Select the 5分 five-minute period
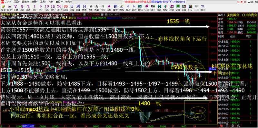The height and width of the screenshot is (128, 258). point(41,8)
